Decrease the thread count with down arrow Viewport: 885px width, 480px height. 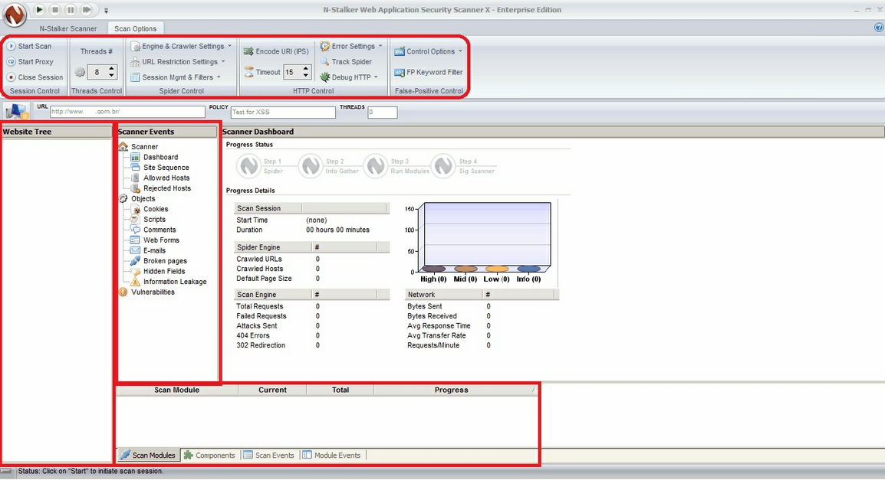pos(111,75)
